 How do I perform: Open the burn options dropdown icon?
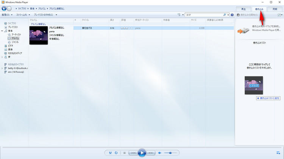(x=280, y=15)
